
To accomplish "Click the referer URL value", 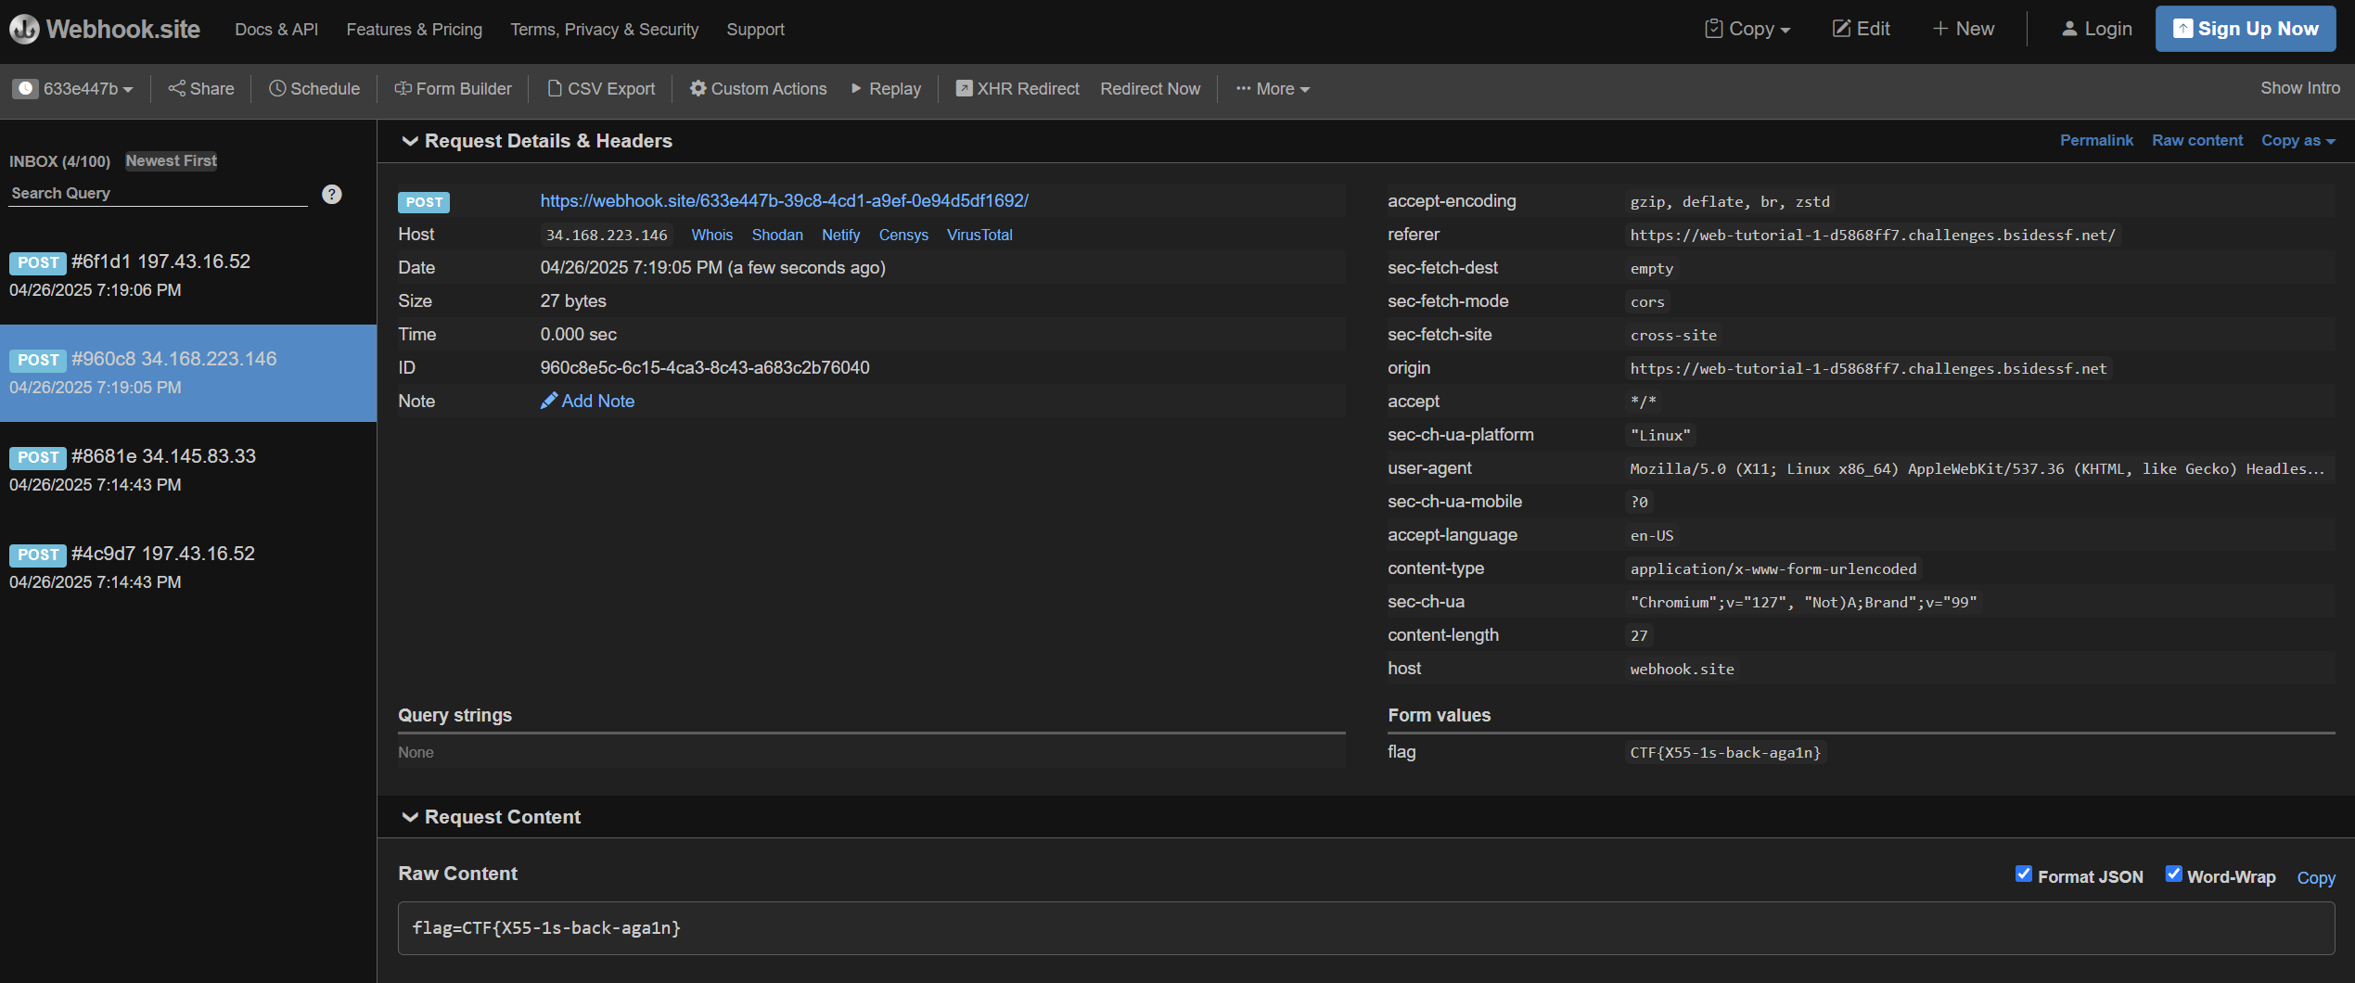I will (x=1873, y=236).
